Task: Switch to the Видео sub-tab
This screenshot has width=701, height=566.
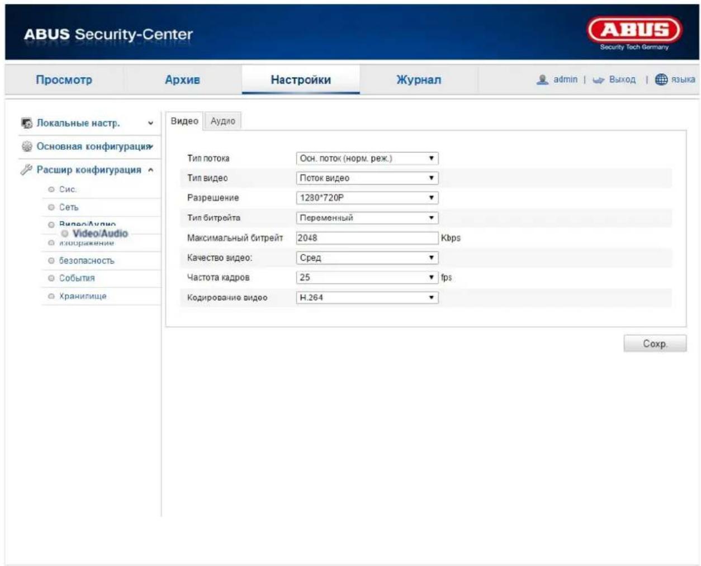Action: 184,121
